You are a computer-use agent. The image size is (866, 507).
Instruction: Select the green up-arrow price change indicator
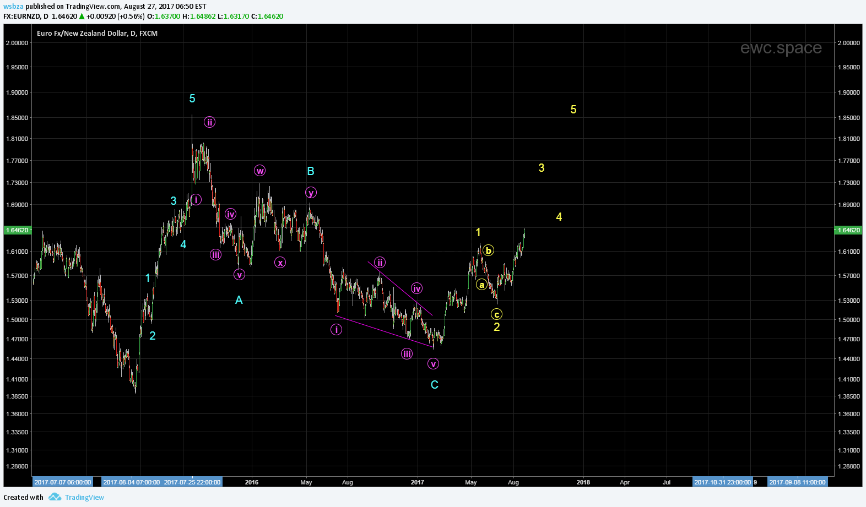pos(82,17)
